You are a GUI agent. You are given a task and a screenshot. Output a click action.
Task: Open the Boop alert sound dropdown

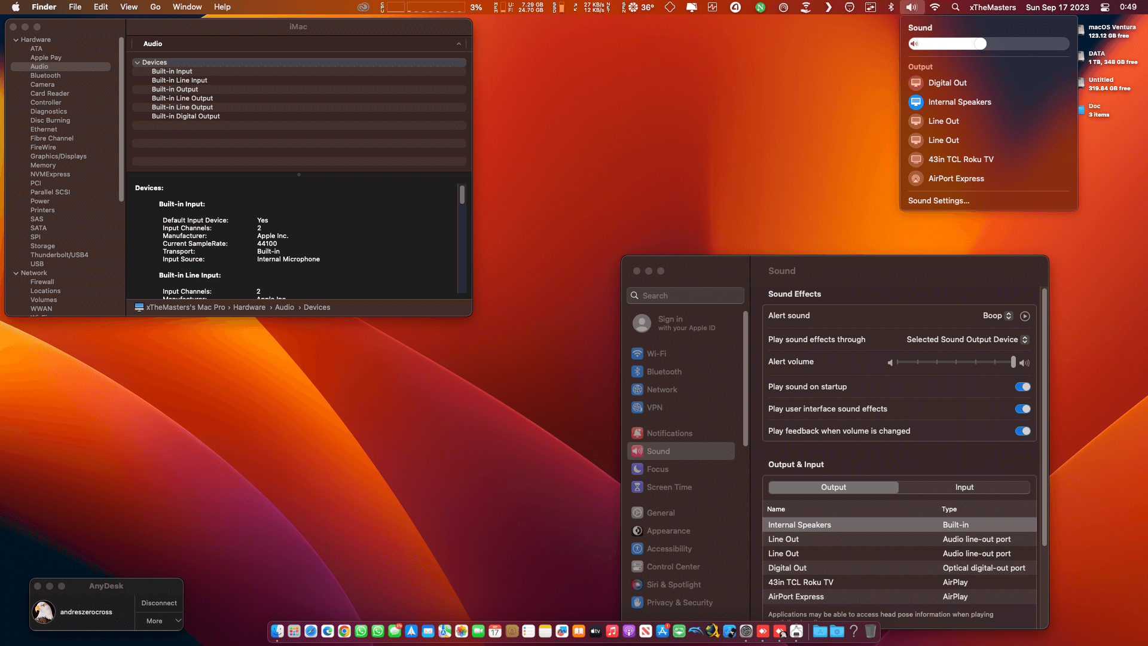[x=997, y=316]
